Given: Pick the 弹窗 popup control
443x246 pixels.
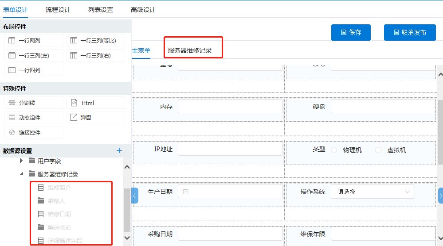Looking at the screenshot, I should (x=95, y=118).
